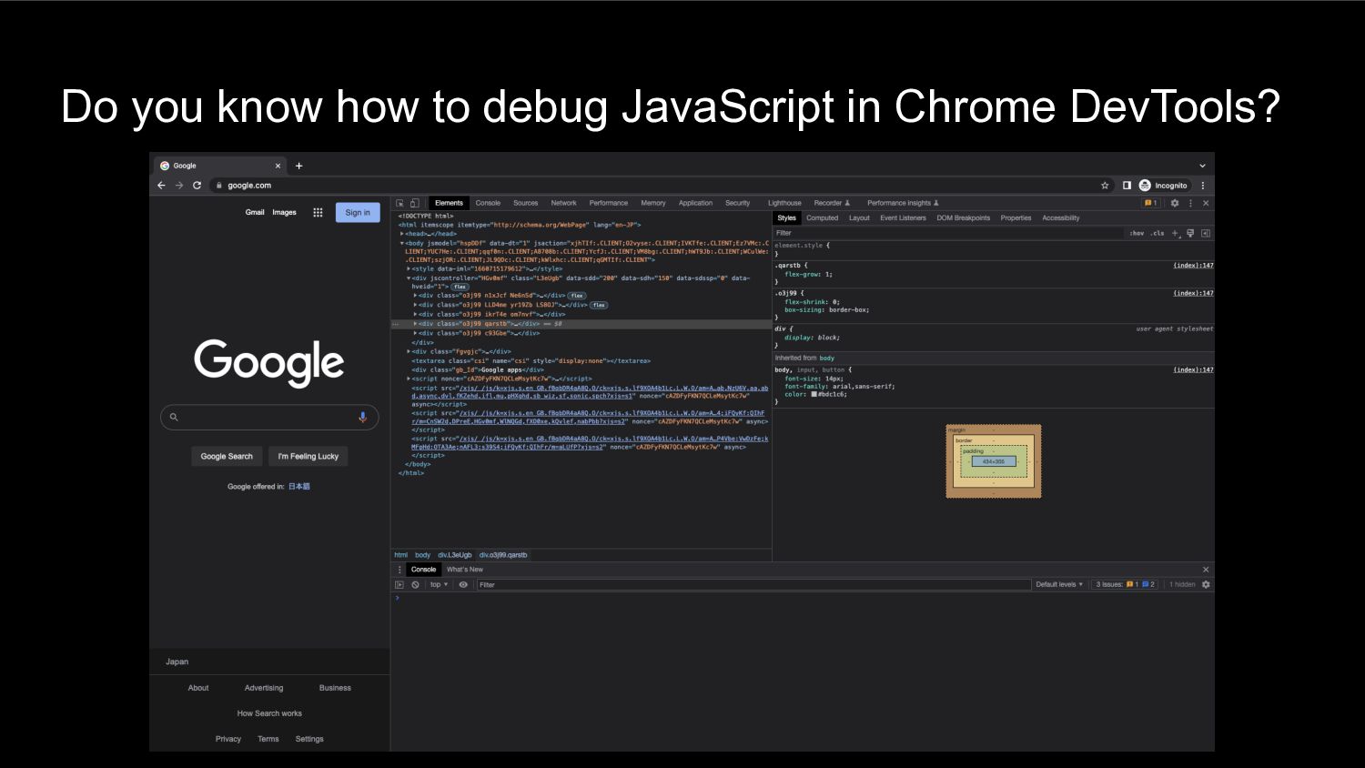The width and height of the screenshot is (1365, 768).
Task: Open the Google apps grid icon
Action: coord(318,212)
